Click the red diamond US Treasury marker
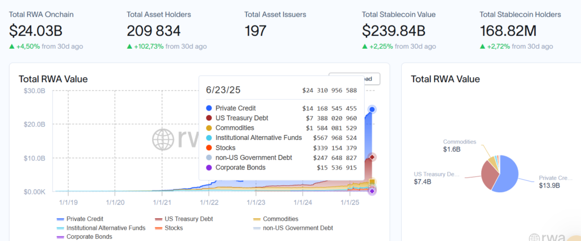The height and width of the screenshot is (241, 581). pyautogui.click(x=372, y=157)
